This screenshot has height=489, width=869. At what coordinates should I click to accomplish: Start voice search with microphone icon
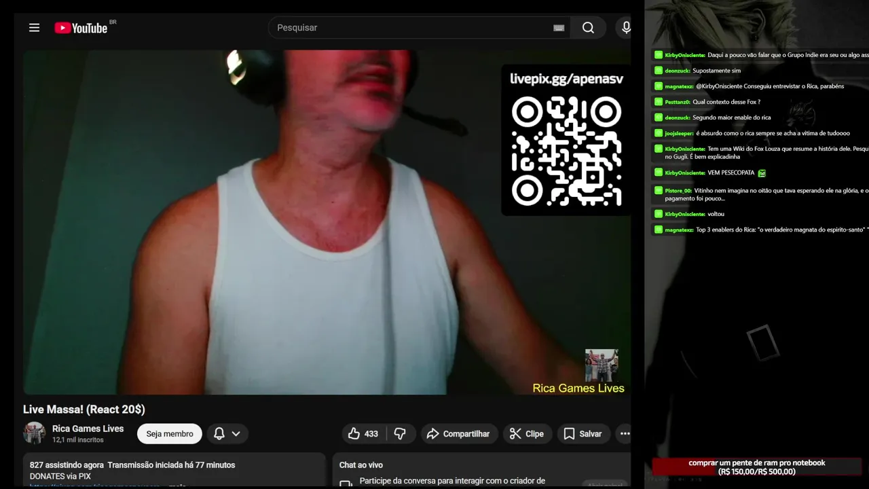coord(626,28)
